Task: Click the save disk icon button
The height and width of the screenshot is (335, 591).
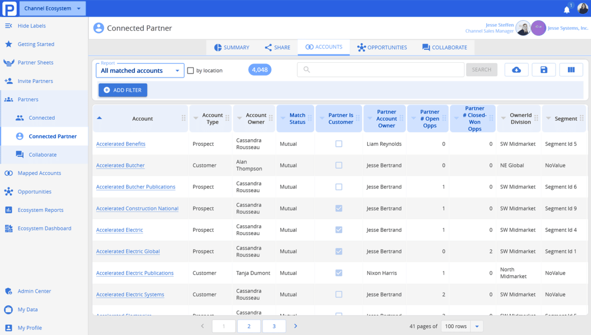Action: point(544,70)
